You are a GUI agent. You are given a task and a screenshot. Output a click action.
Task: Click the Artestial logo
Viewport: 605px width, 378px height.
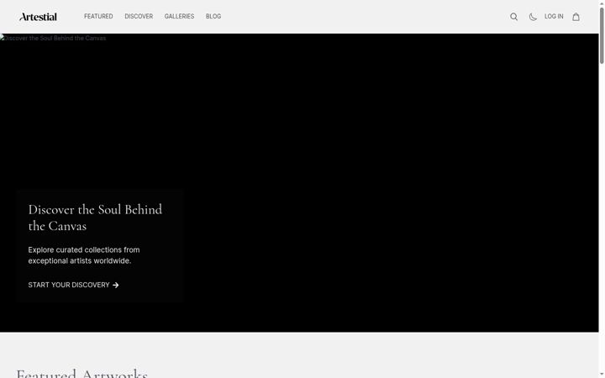(x=38, y=17)
